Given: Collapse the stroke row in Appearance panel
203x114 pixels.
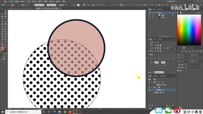Looking at the screenshot, I should [152, 82].
